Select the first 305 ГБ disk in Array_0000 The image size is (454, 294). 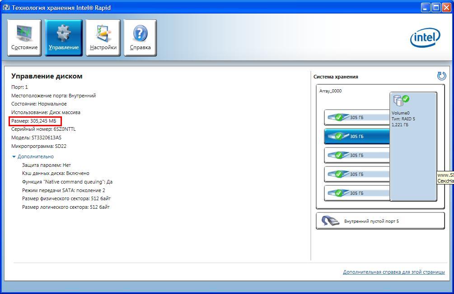pyautogui.click(x=357, y=117)
